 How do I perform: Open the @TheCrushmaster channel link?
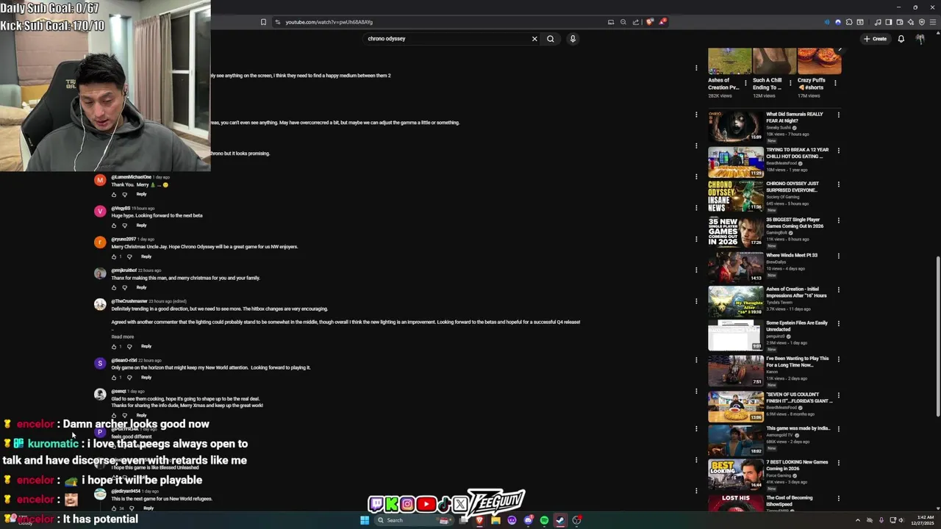(x=129, y=301)
